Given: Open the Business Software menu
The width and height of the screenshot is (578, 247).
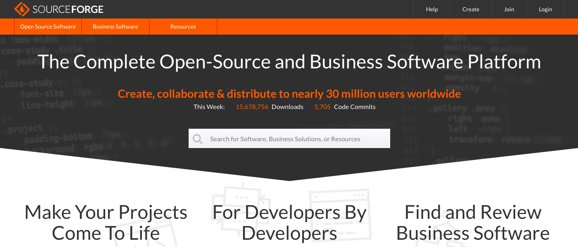Looking at the screenshot, I should point(115,27).
